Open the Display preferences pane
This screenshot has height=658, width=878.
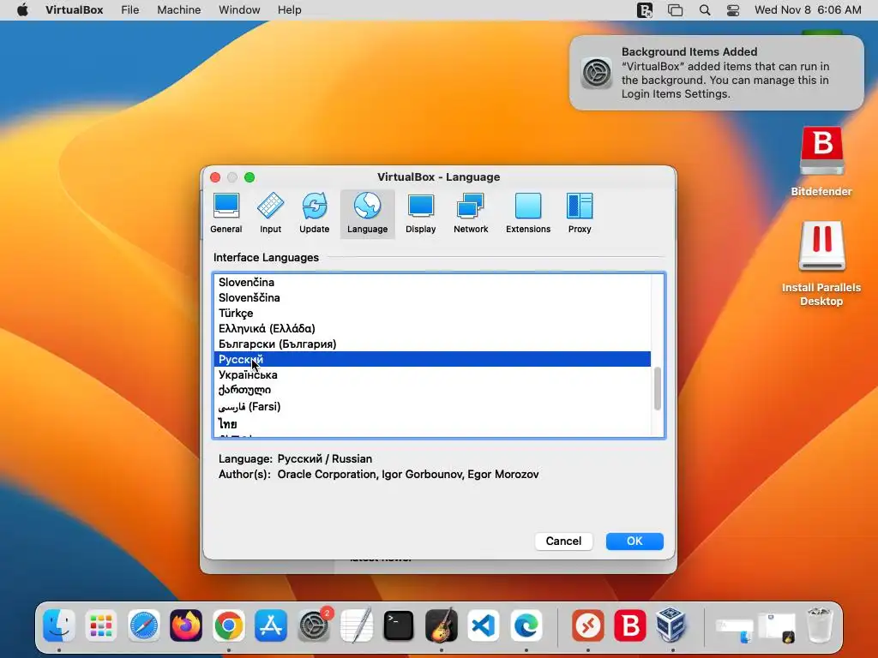(x=420, y=213)
